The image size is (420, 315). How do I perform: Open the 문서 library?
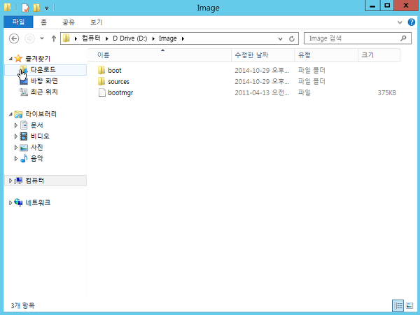(36, 125)
